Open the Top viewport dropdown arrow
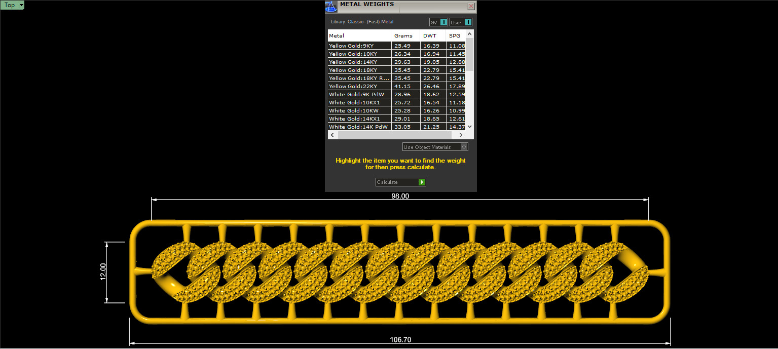The image size is (778, 349). pyautogui.click(x=21, y=5)
